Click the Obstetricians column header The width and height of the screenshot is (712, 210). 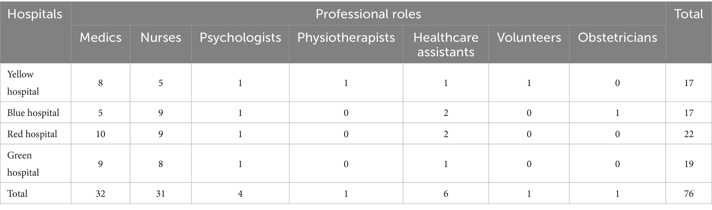pos(617,38)
